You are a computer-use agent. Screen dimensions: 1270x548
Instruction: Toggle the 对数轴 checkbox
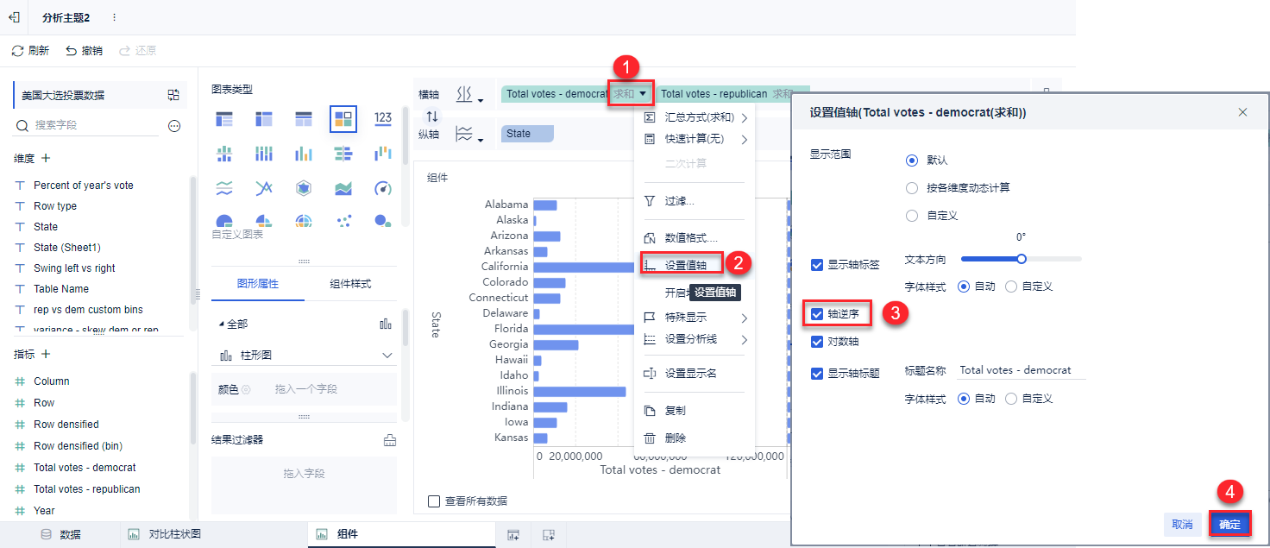(x=817, y=342)
